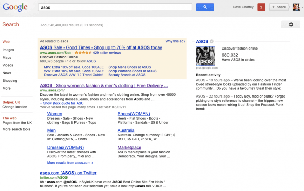Open the Australia sitelink
The image size is (304, 191).
126,130
